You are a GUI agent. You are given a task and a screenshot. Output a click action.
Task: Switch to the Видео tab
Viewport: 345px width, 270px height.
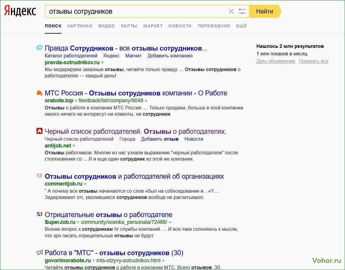[x=106, y=26]
